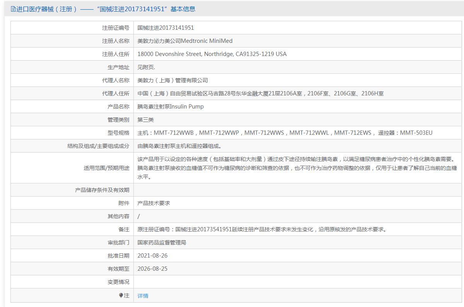The width and height of the screenshot is (464, 307).
Task: Click the 批准日期 row label
Action: [118, 256]
